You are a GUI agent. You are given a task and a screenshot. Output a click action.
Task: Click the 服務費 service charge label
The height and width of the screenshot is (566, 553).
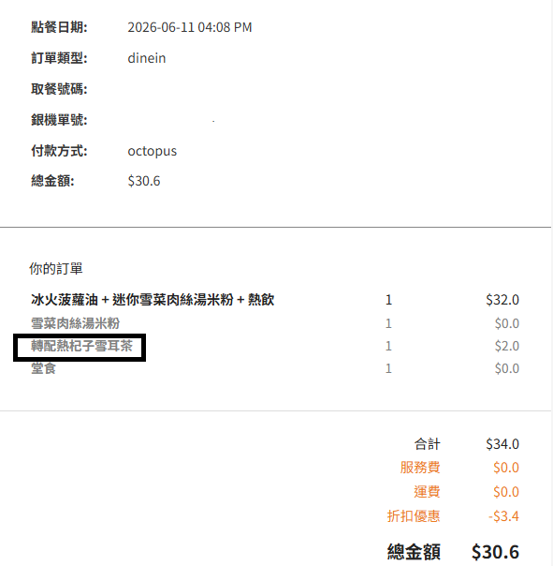point(420,468)
